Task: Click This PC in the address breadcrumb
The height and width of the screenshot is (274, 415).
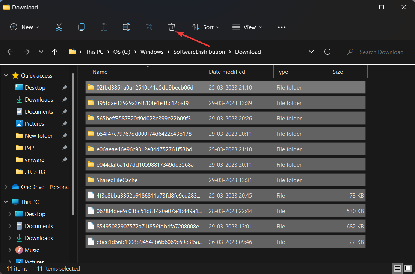Action: tap(94, 52)
